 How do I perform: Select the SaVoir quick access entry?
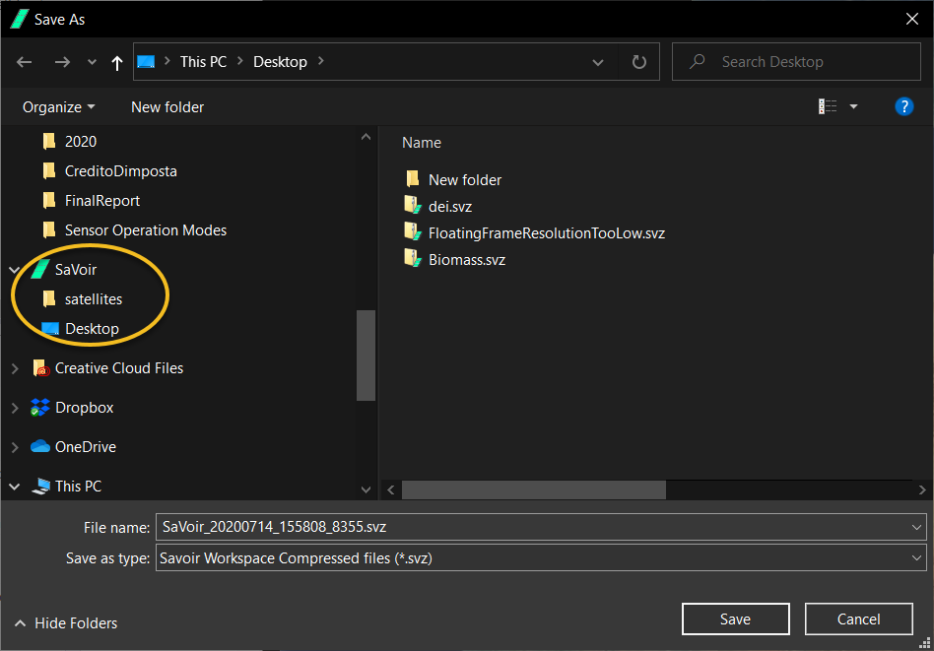coord(75,269)
